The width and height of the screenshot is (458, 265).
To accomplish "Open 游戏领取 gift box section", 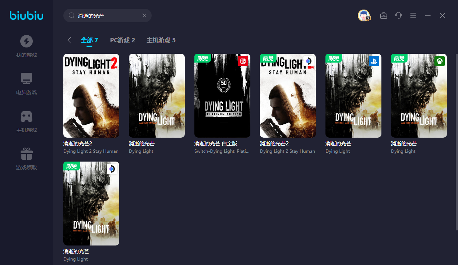I will (x=27, y=154).
